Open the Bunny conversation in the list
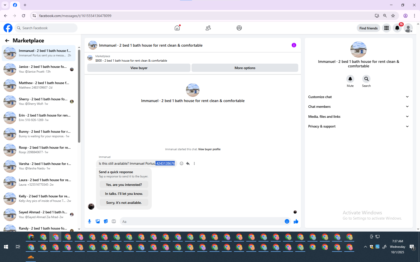This screenshot has width=420, height=262. coord(39,134)
